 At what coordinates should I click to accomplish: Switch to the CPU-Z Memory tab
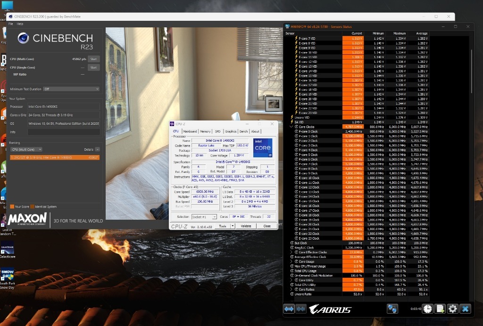tap(205, 131)
